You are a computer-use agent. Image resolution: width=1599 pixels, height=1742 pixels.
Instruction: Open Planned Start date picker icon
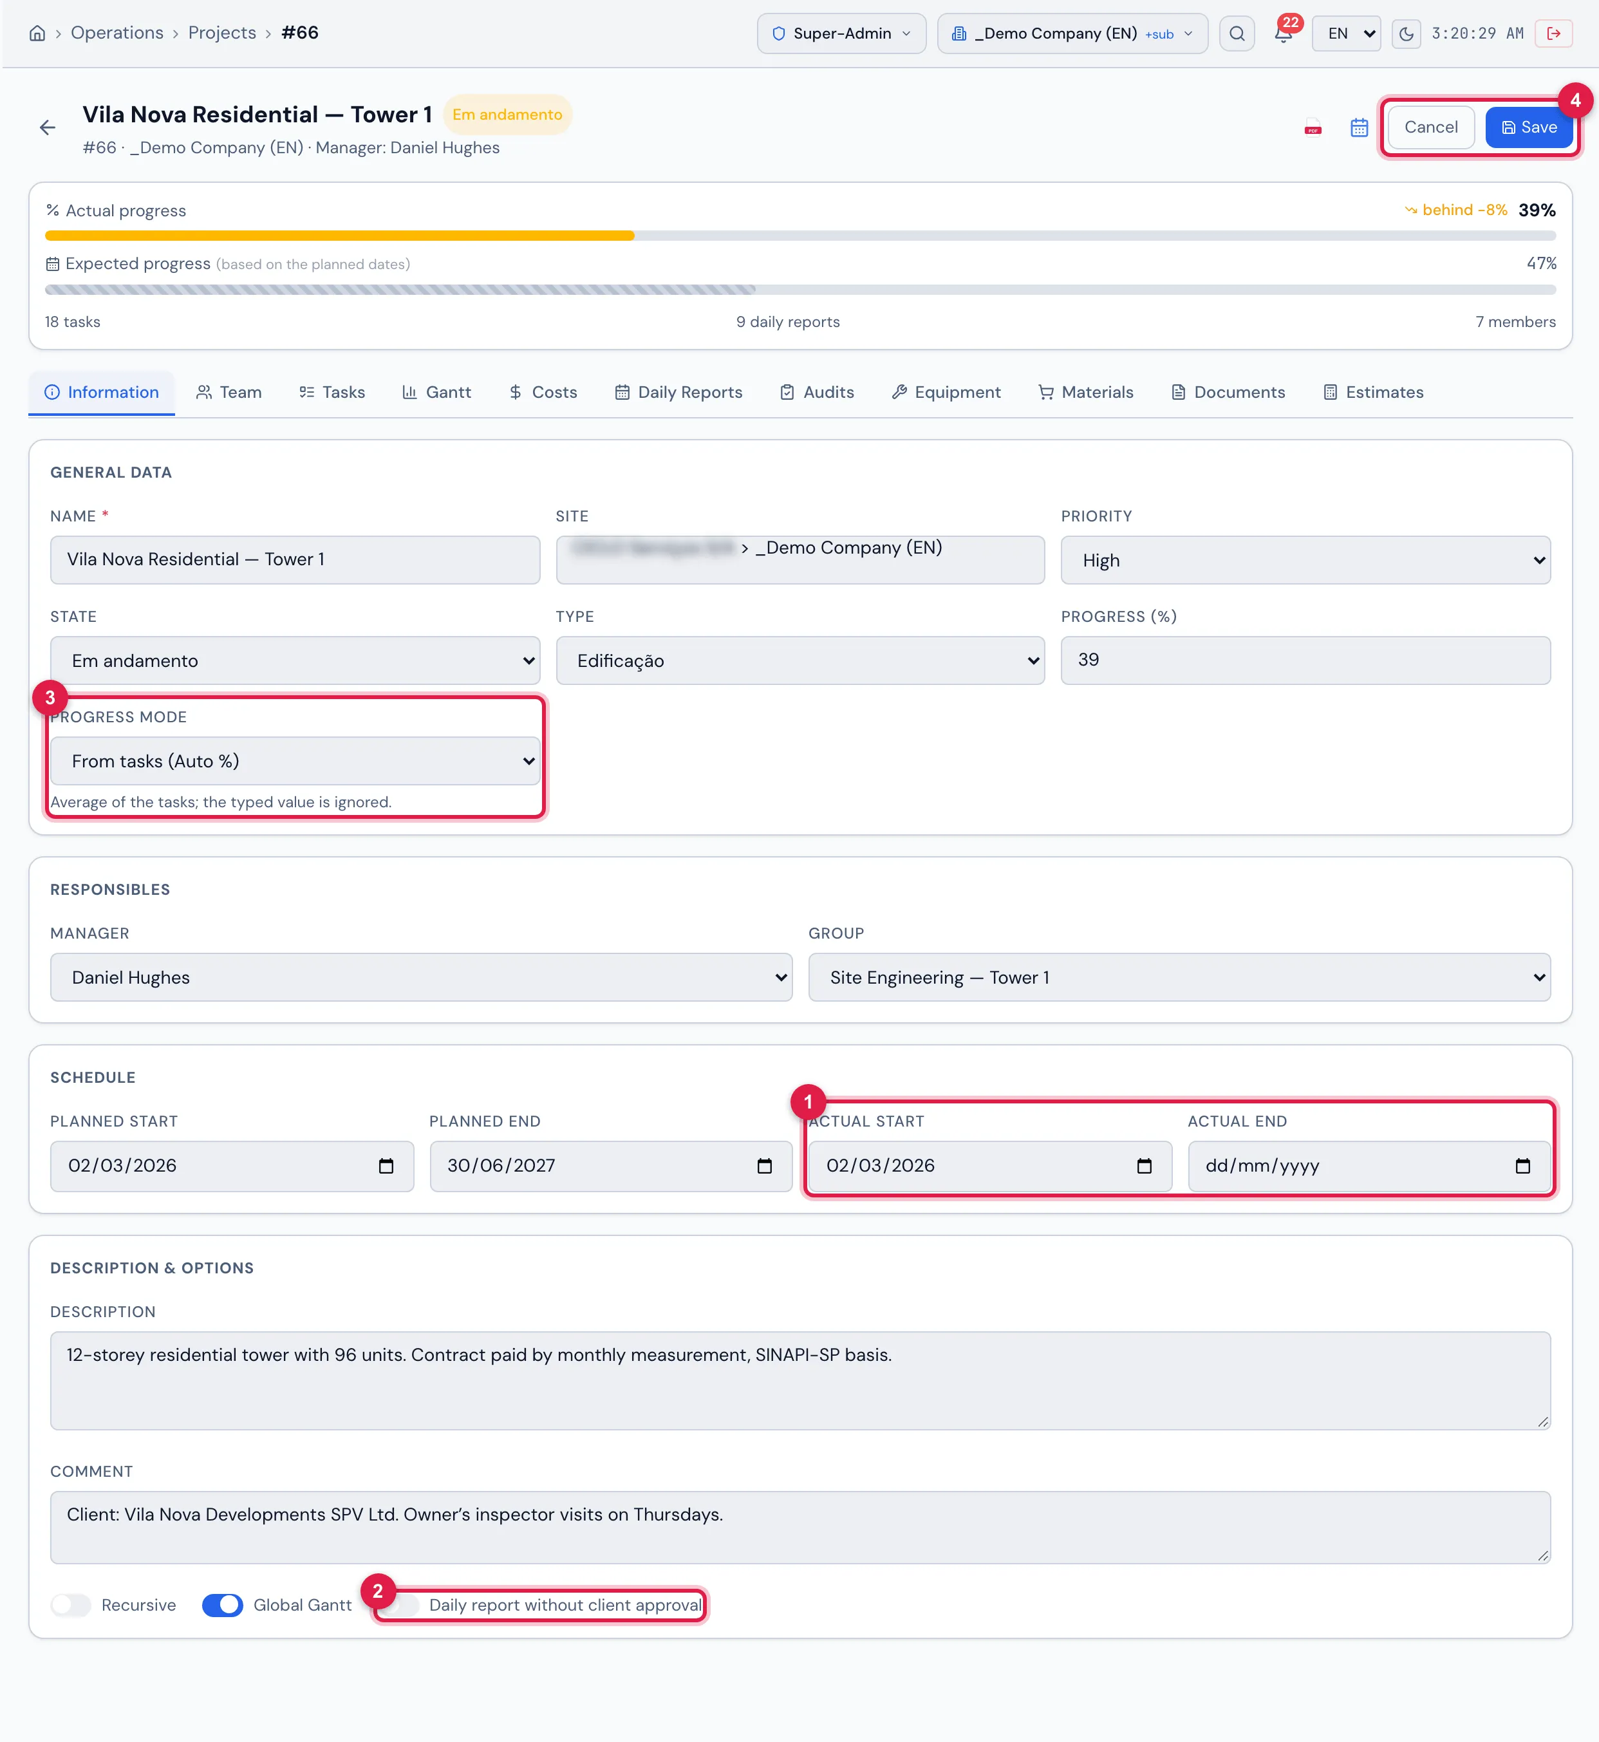point(386,1166)
